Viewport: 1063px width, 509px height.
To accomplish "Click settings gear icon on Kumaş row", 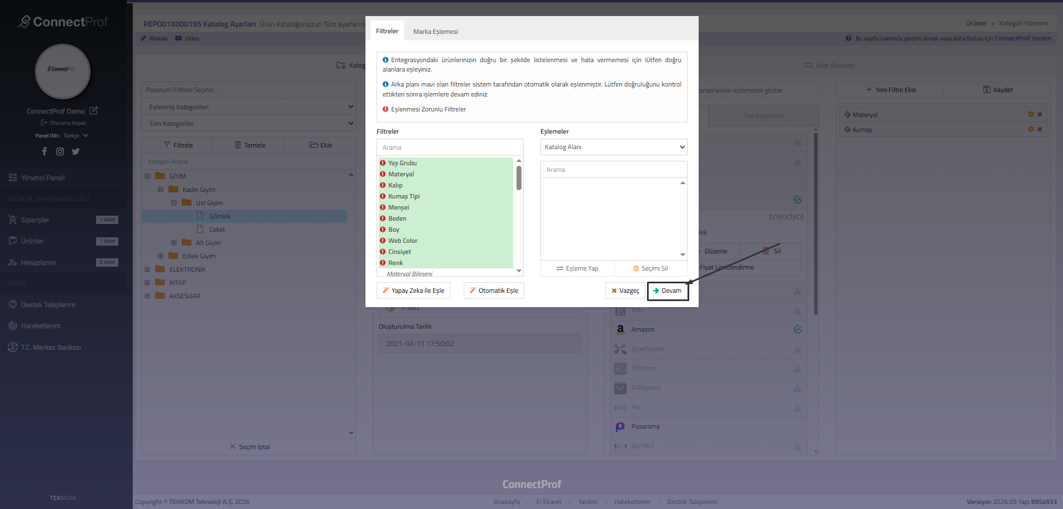I will coord(1031,129).
